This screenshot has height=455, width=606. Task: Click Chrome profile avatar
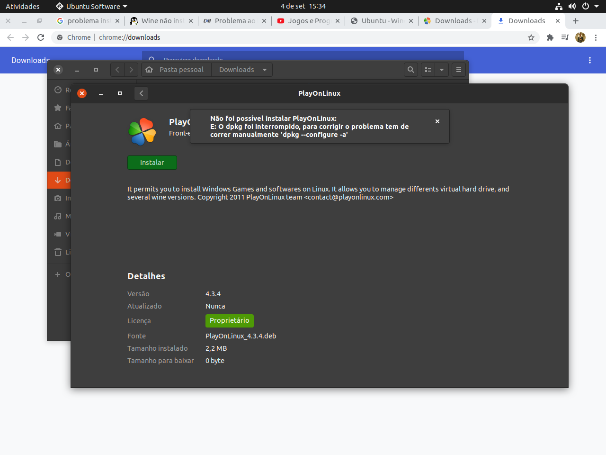pos(580,37)
